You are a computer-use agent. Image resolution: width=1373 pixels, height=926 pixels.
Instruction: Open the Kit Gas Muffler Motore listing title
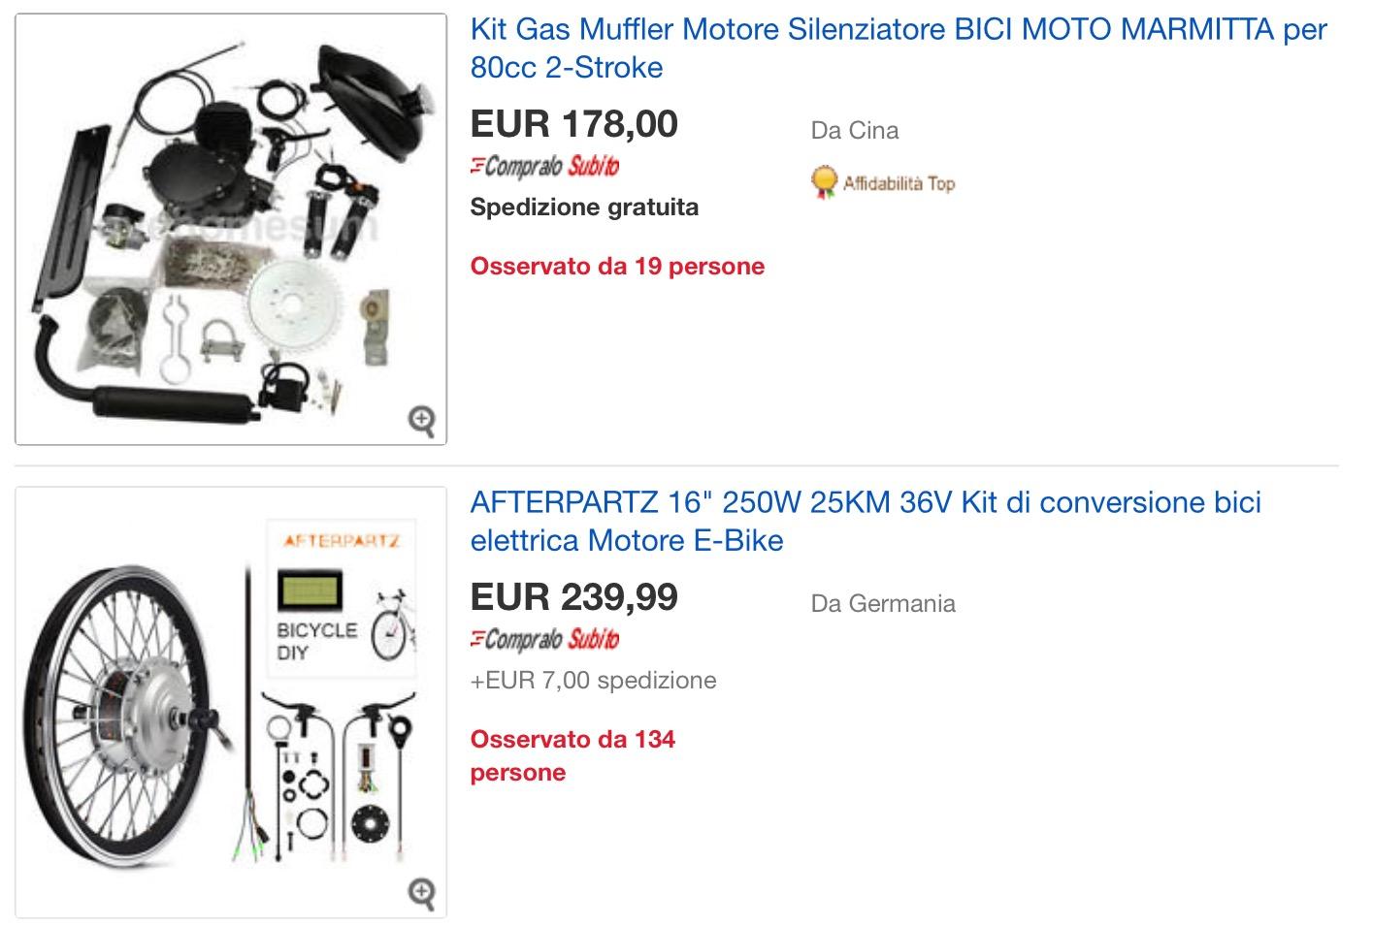point(899,48)
